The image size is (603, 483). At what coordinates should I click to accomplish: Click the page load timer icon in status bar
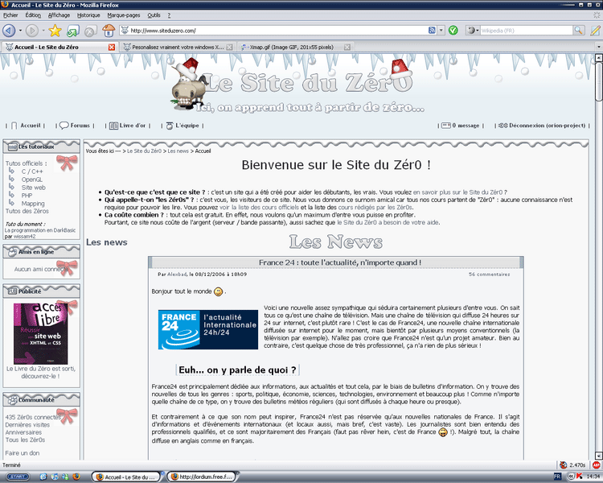pyautogui.click(x=564, y=465)
